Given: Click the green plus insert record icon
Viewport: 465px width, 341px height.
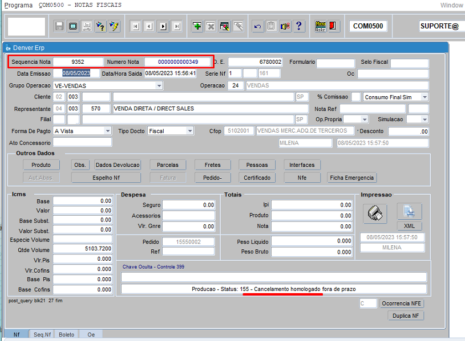Looking at the screenshot, I should (197, 26).
